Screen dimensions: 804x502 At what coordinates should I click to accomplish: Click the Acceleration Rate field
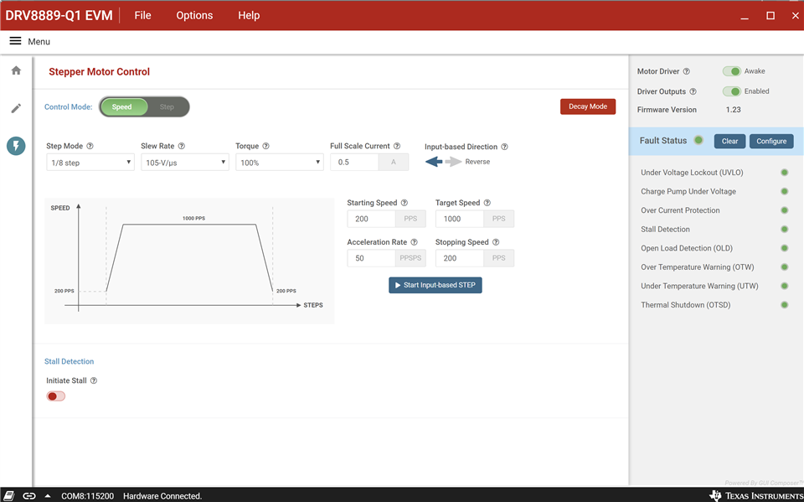[x=371, y=258]
